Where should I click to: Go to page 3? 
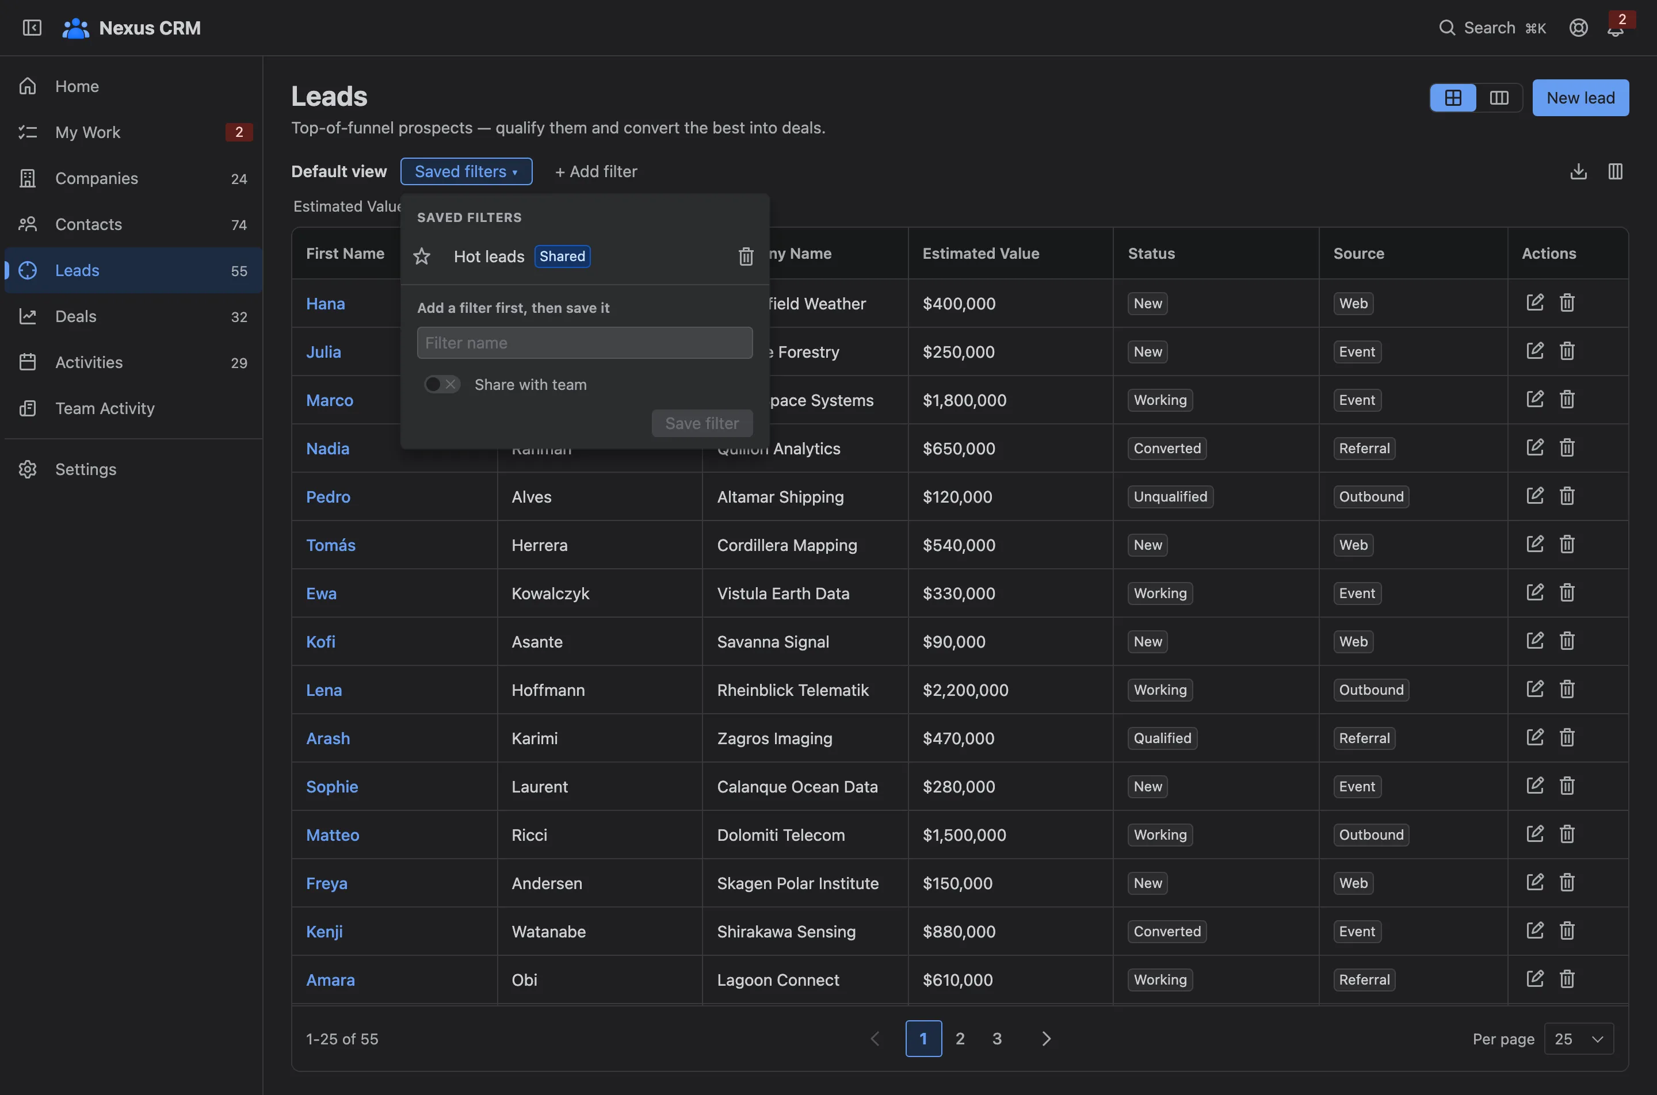(997, 1039)
